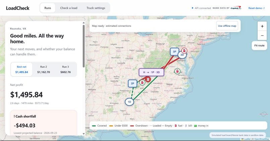Viewport: 270px width, 141px height.
Task: Click the Reset demo link
Action: 256,8
